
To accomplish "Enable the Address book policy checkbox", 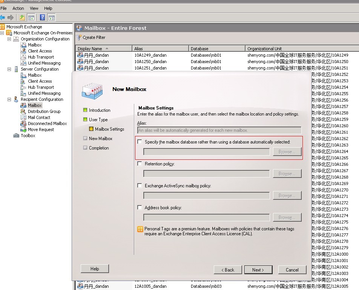I will coord(140,207).
